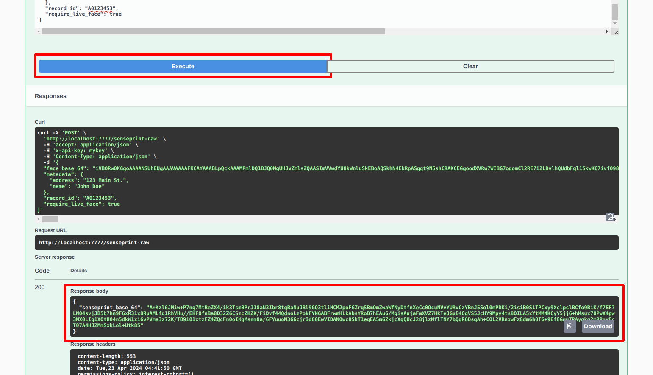Image resolution: width=653 pixels, height=375 pixels.
Task: Copy the response body to clipboard
Action: pyautogui.click(x=570, y=326)
